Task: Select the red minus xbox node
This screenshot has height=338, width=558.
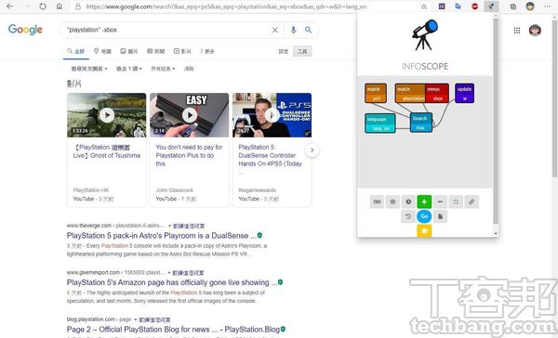Action: click(437, 94)
